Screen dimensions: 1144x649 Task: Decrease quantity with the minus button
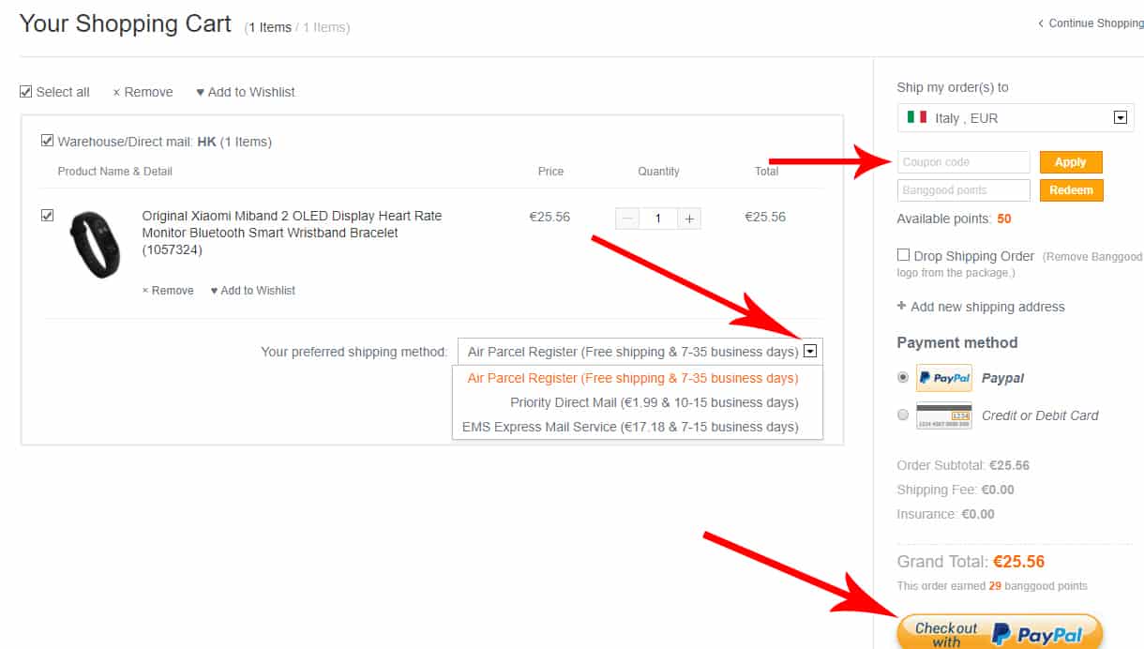pyautogui.click(x=627, y=219)
